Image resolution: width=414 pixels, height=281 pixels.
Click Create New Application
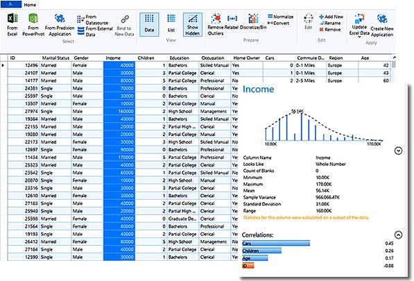click(382, 26)
